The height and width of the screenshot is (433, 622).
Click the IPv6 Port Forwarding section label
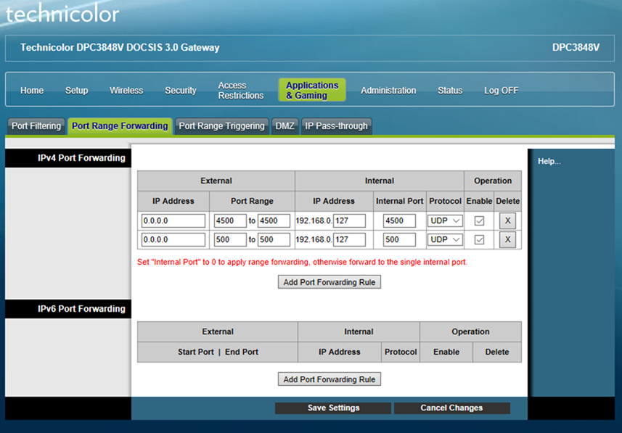(81, 309)
